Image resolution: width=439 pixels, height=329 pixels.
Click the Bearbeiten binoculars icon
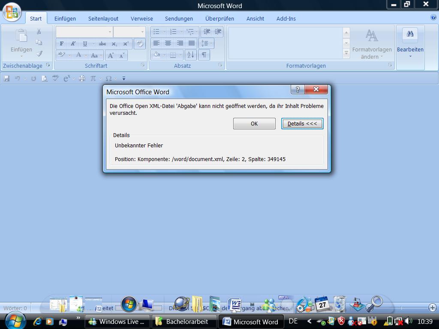(410, 35)
